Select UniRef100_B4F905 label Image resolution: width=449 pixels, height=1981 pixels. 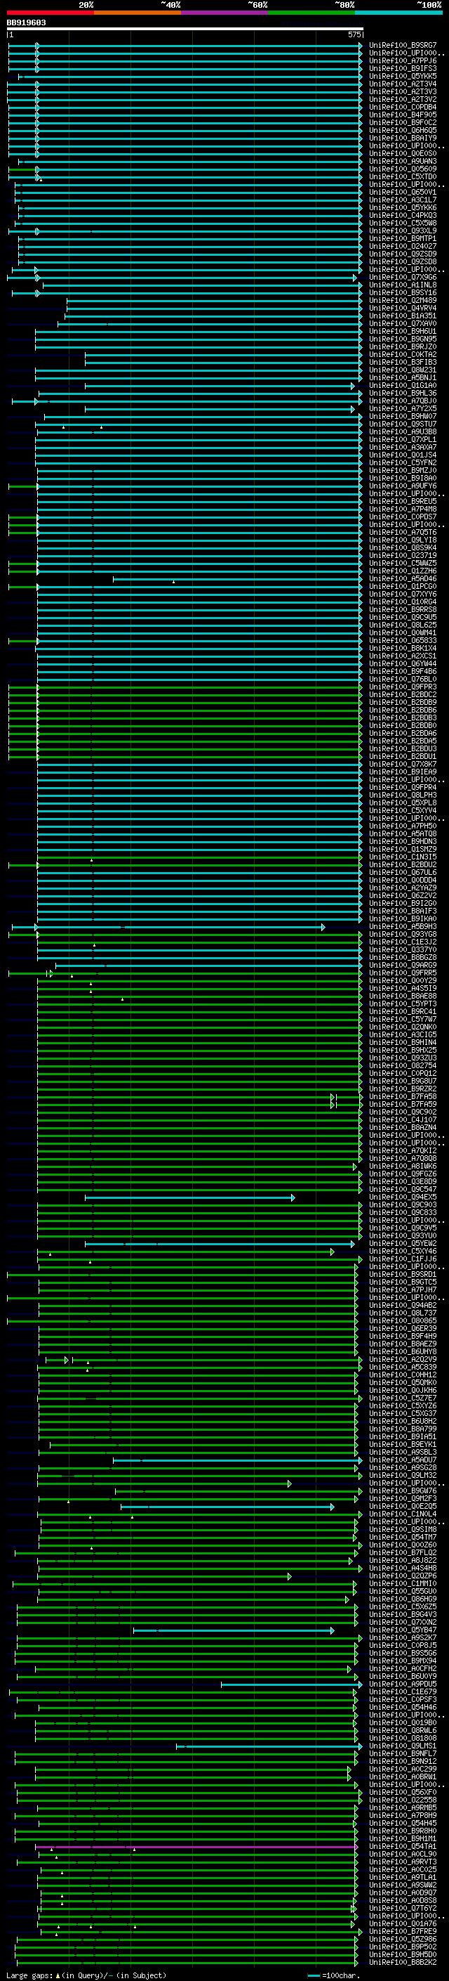coord(403,115)
